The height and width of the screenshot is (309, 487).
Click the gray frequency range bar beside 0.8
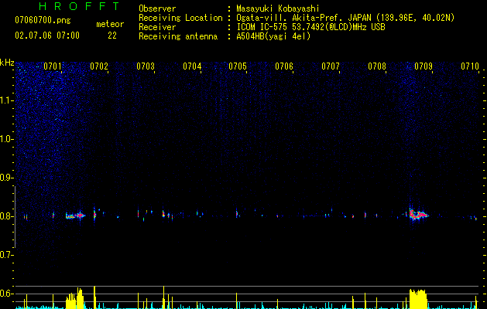15,217
